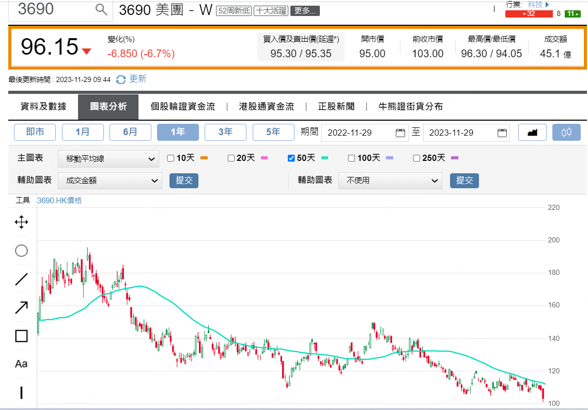Click the 45.1 億 turnover value
Viewport: 588px width, 410px height.
[555, 54]
